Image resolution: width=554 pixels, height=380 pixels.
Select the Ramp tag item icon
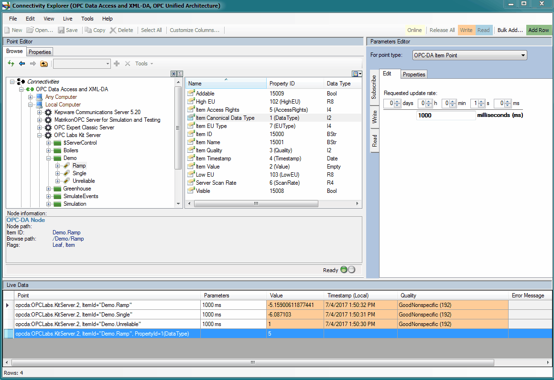coord(67,166)
